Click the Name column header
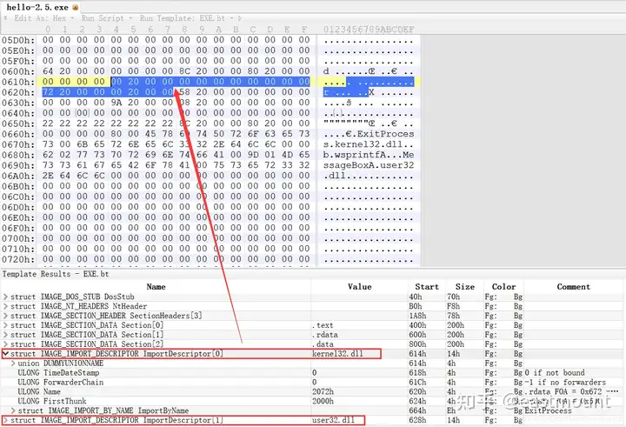This screenshot has height=427, width=626. coord(156,287)
